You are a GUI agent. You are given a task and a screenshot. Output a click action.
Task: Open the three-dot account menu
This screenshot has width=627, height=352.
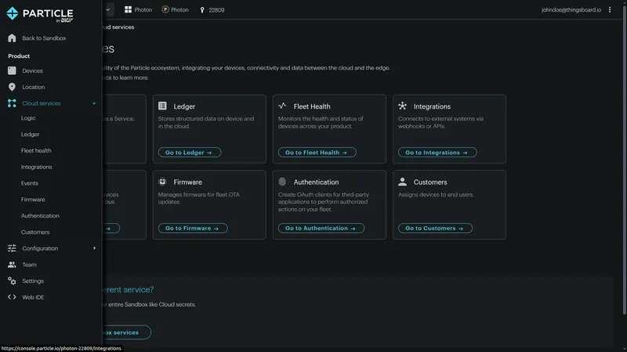pyautogui.click(x=610, y=9)
